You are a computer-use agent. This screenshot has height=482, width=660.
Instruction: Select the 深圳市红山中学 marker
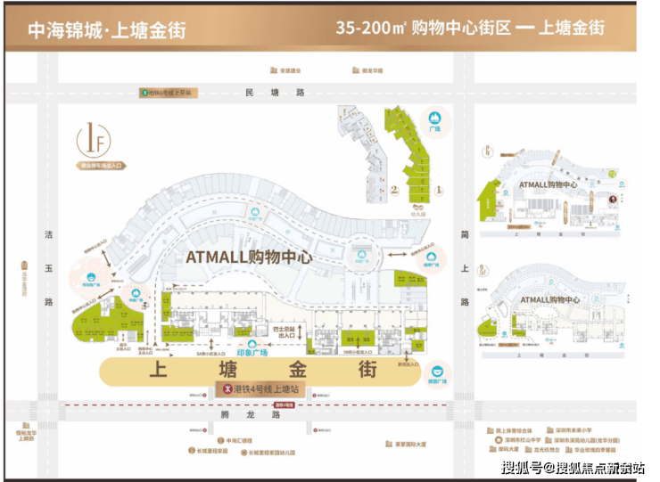(518, 440)
